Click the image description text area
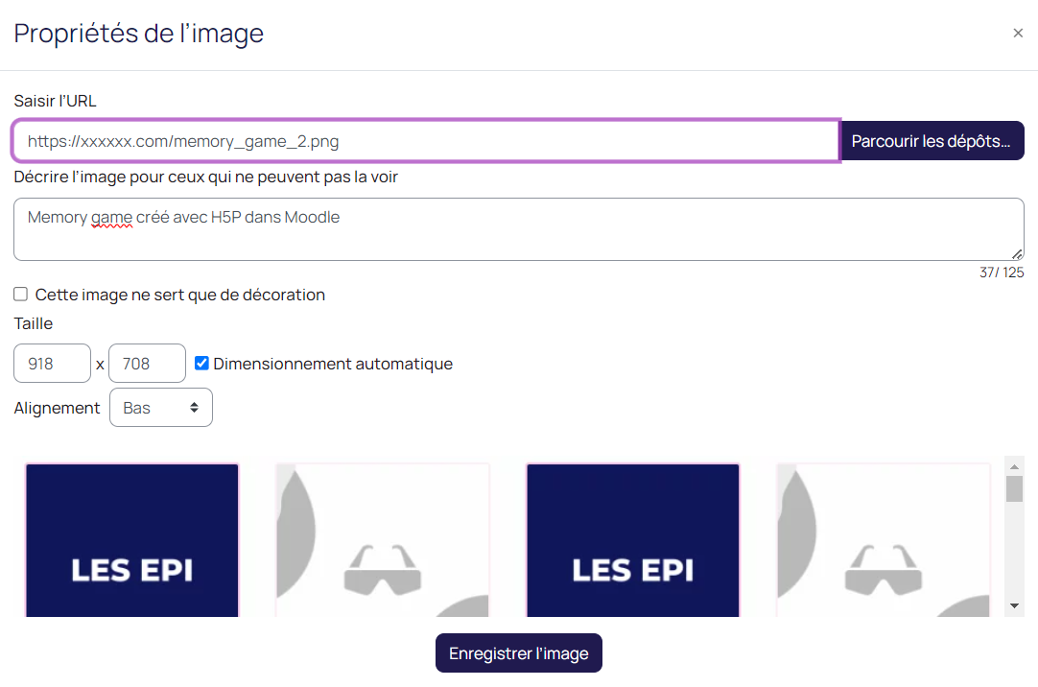Image resolution: width=1038 pixels, height=687 pixels. pos(518,229)
